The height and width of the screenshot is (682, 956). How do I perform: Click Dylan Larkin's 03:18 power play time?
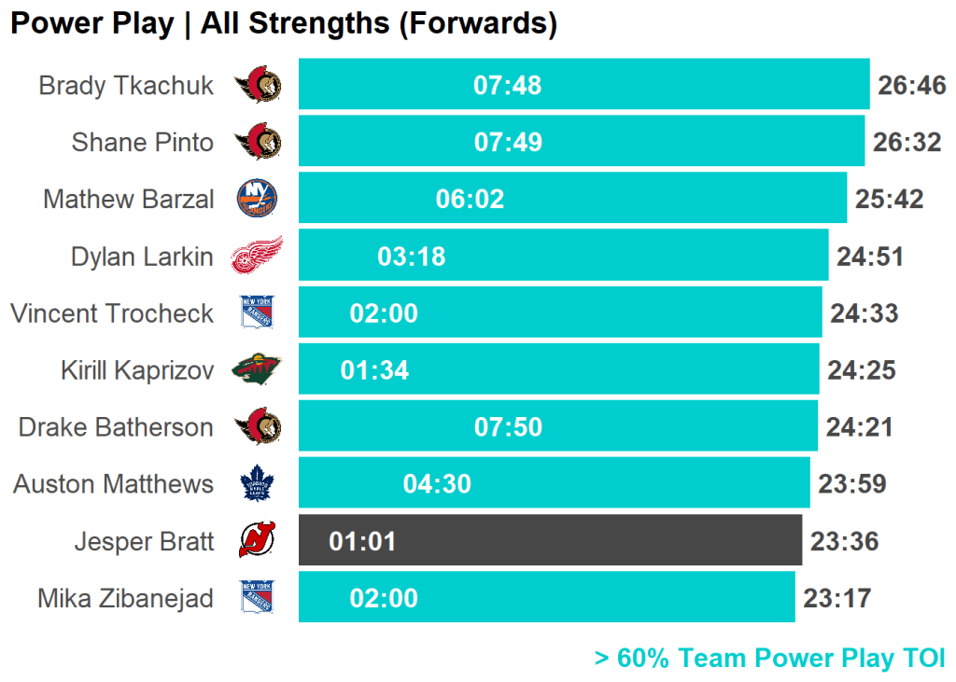tap(412, 257)
